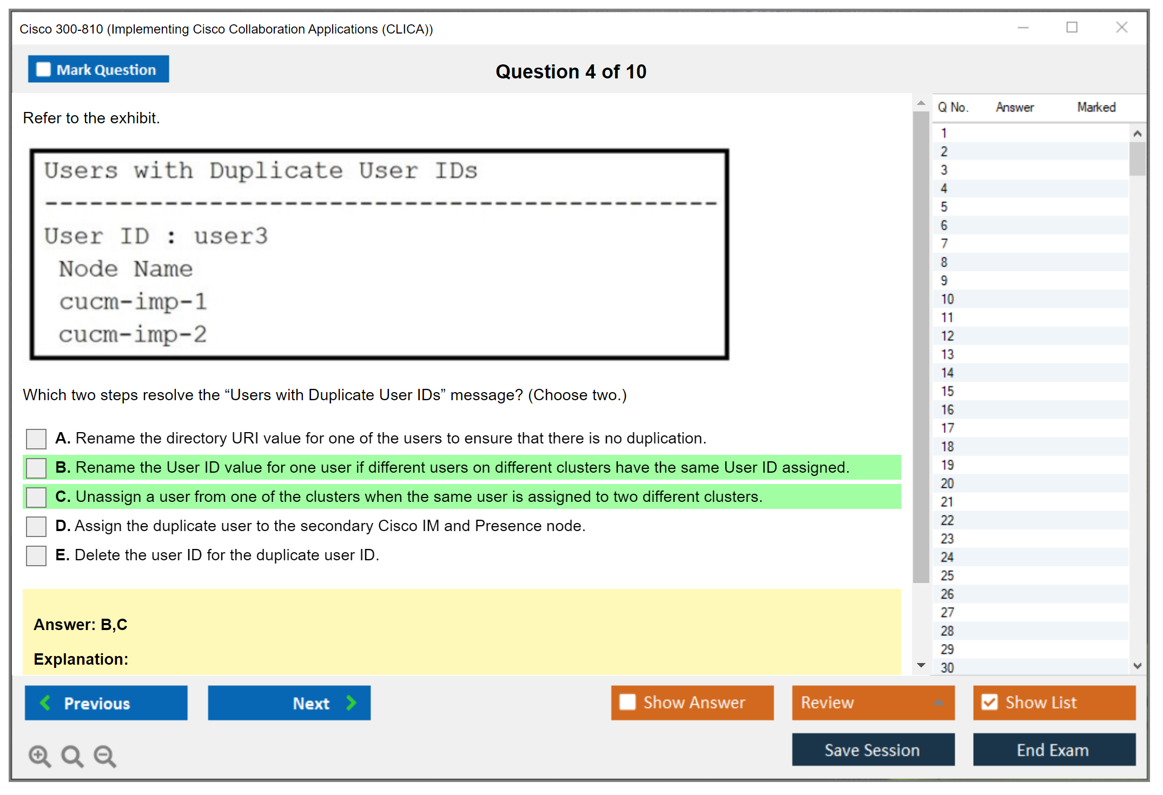
Task: Select question 15 in the list
Action: point(947,392)
